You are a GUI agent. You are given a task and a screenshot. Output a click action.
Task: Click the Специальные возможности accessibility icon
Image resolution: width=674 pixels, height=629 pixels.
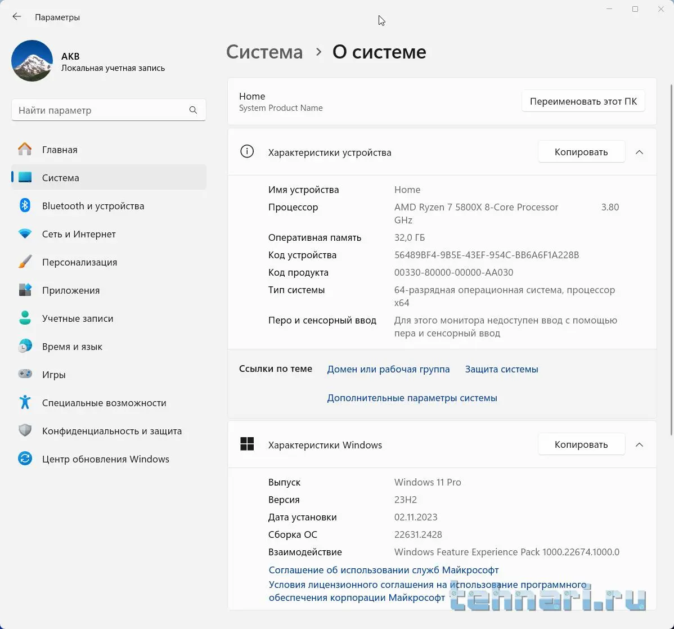click(25, 402)
